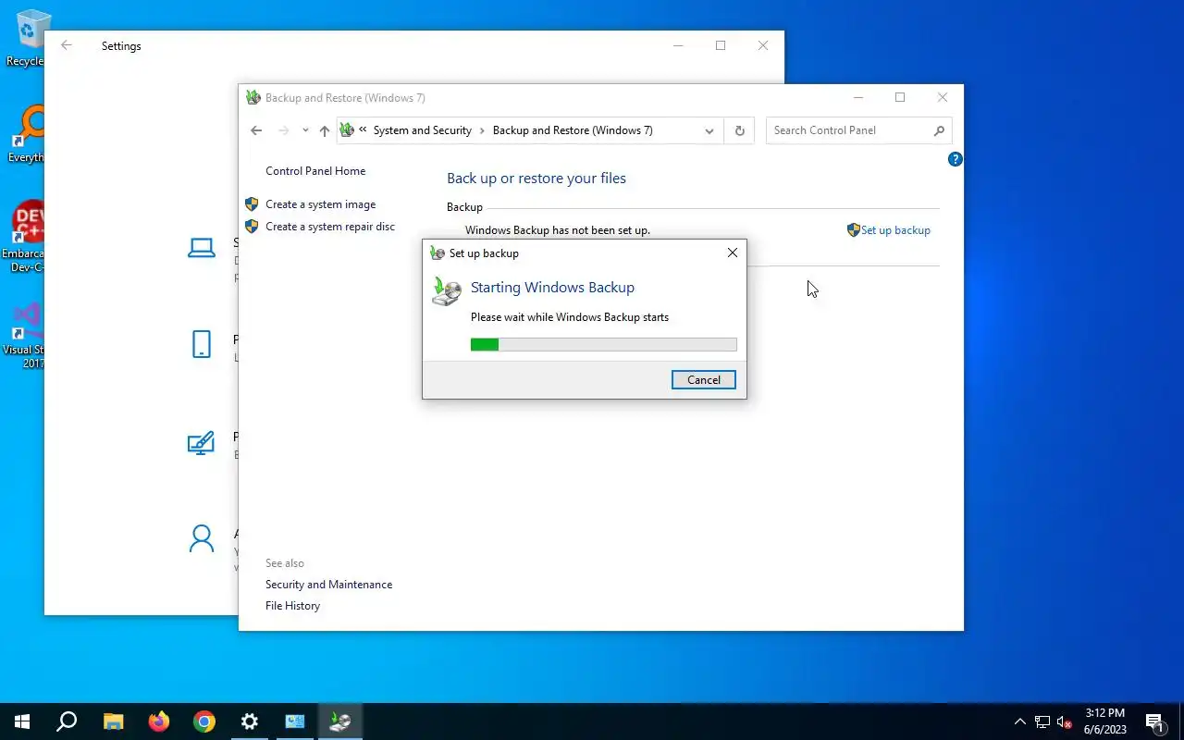Cancel the Windows Backup startup
The width and height of the screenshot is (1184, 740).
point(703,379)
